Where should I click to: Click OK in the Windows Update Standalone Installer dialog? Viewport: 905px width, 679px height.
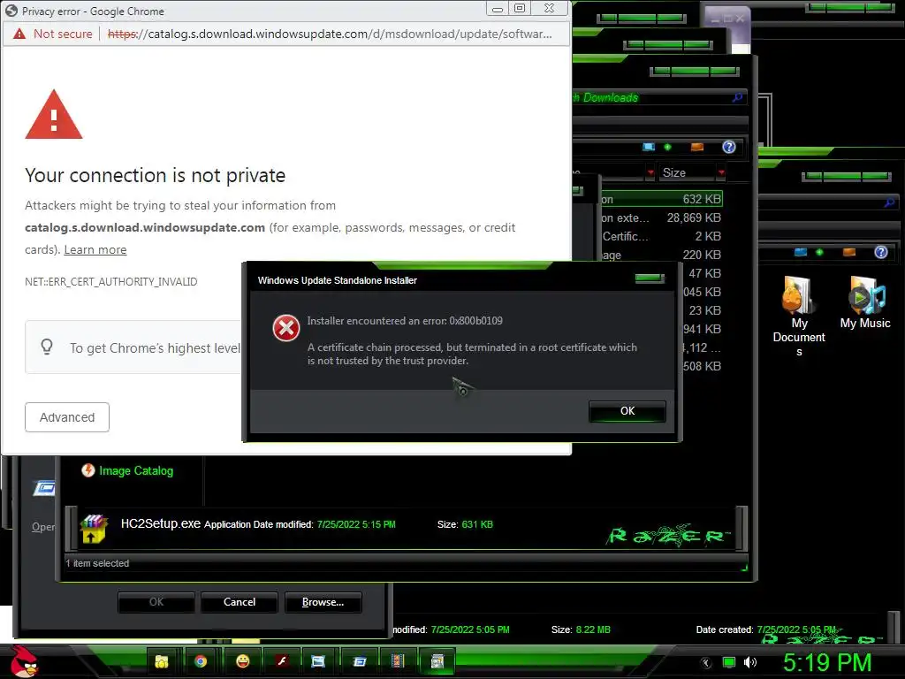click(627, 411)
